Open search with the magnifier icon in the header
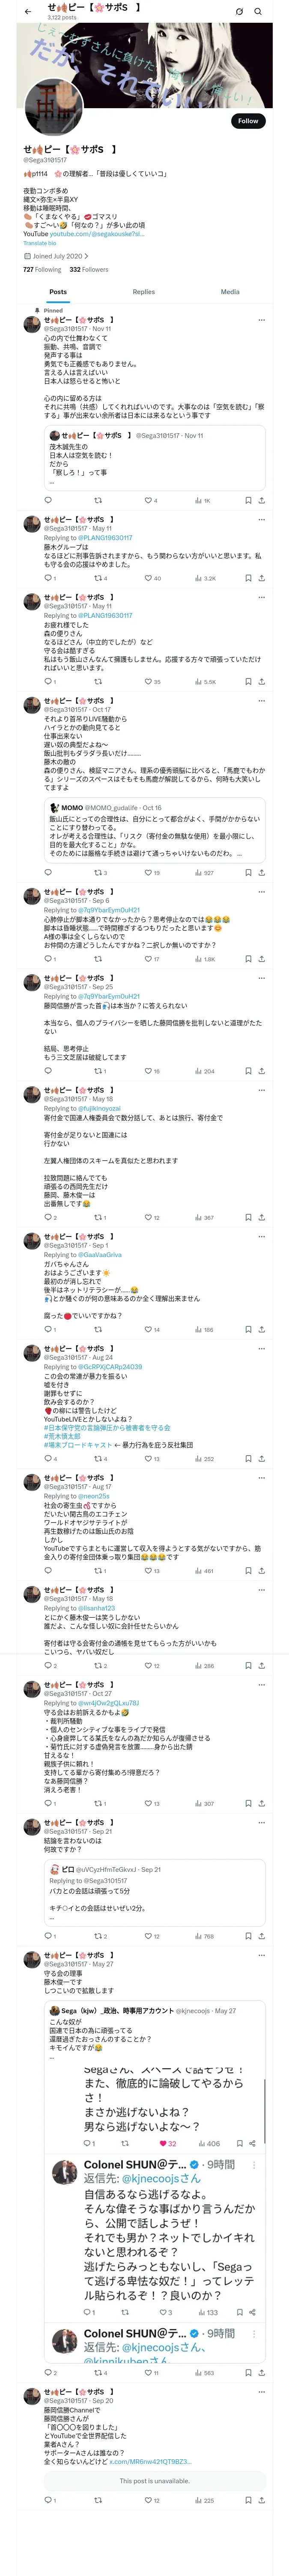Screen dimensions: 289x2576 point(257,12)
